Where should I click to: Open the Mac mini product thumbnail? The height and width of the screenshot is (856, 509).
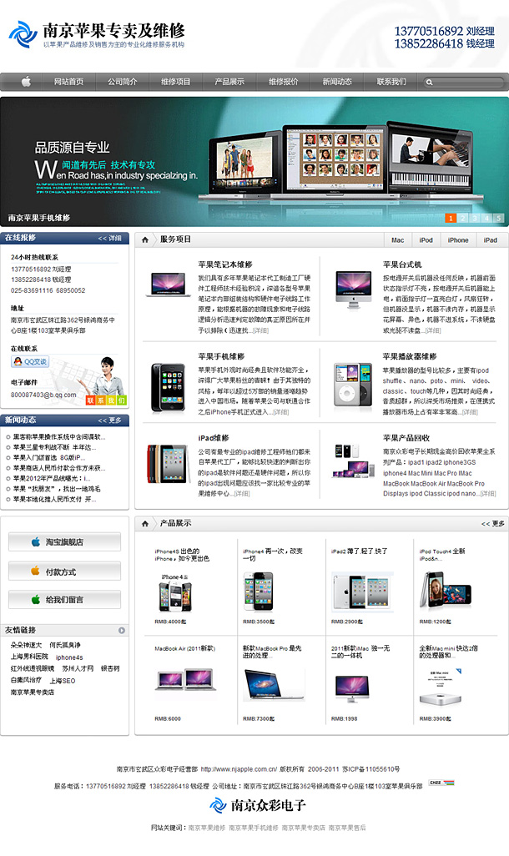(441, 687)
